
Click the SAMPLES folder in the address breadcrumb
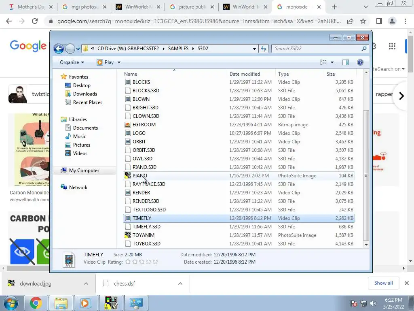click(x=178, y=49)
